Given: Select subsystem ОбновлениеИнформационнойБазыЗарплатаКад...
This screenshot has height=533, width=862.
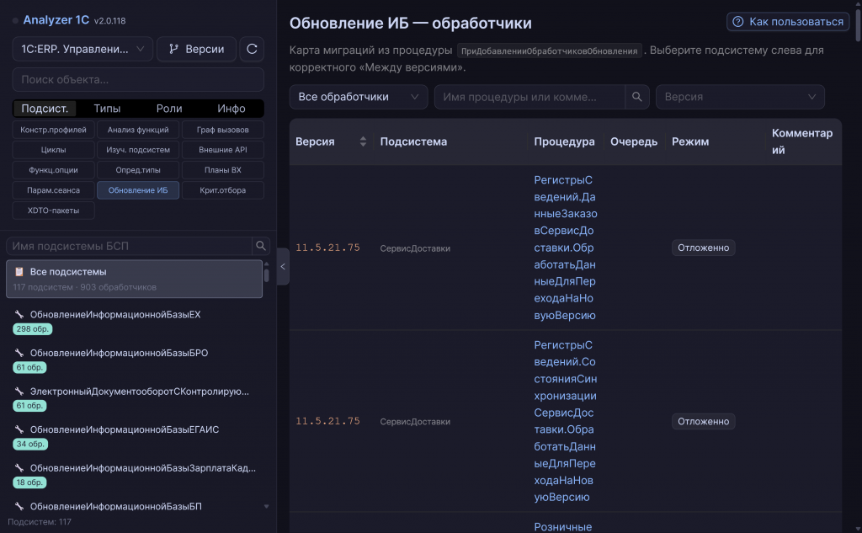Looking at the screenshot, I should click(x=134, y=475).
